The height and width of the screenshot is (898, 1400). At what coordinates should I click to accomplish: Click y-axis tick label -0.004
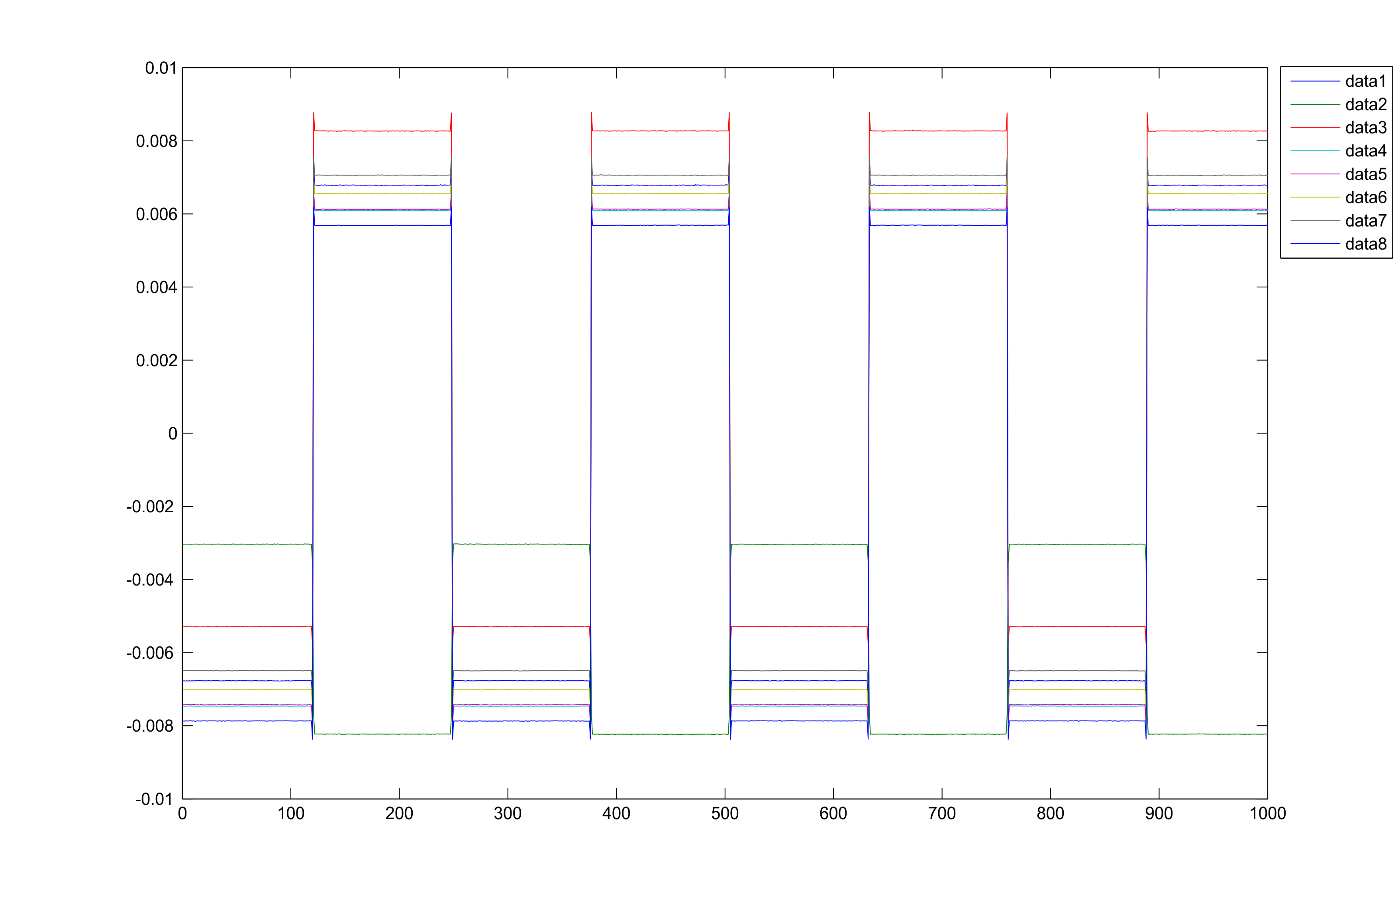pos(150,580)
